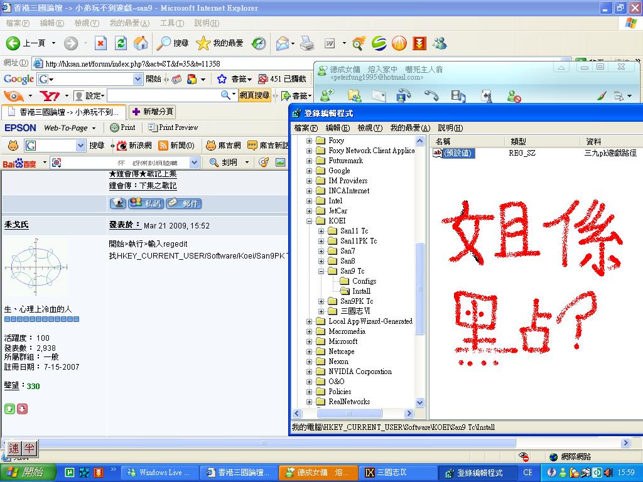This screenshot has height=482, width=643.
Task: Click the Google logo in the Google toolbar
Action: coord(18,78)
